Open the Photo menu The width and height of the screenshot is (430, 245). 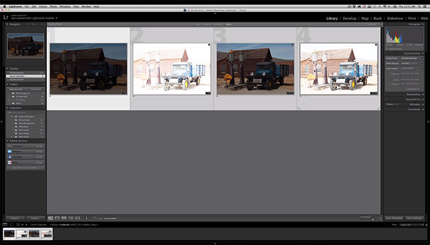[x=54, y=6]
